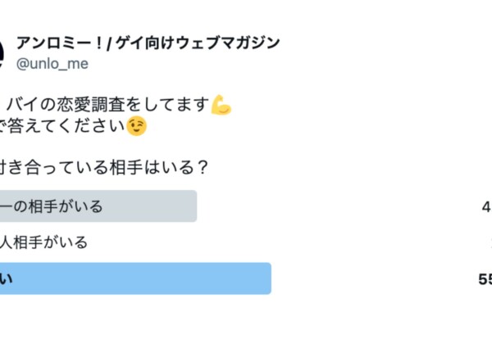The width and height of the screenshot is (492, 344).
Task: Click the poll question 付き合っている相手はいる？
Action: pyautogui.click(x=102, y=170)
